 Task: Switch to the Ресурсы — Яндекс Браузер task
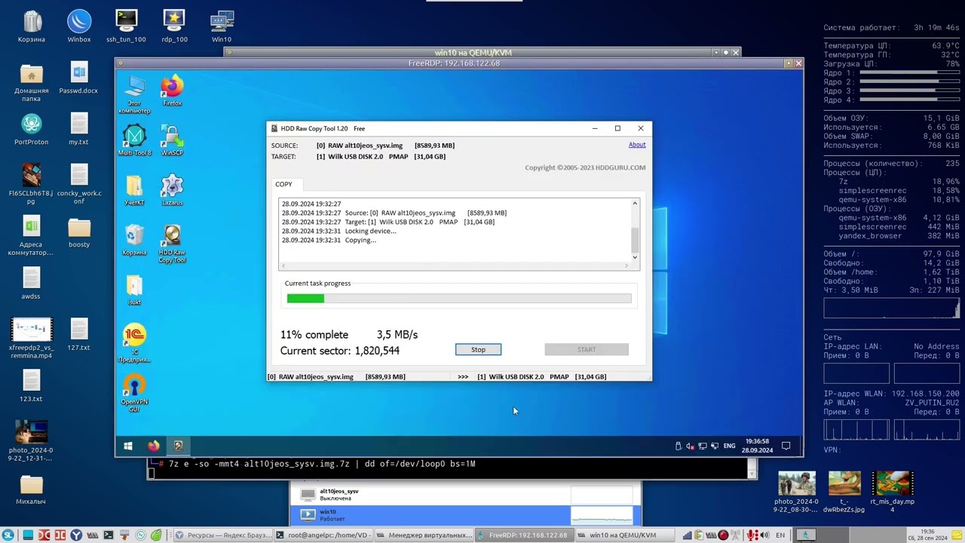point(223,535)
